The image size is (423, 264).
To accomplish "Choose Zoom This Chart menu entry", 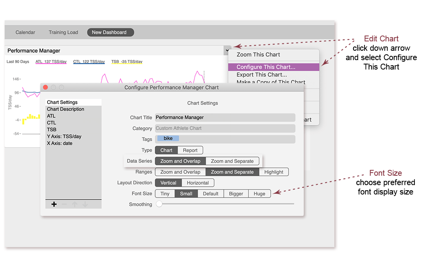I will [x=274, y=55].
